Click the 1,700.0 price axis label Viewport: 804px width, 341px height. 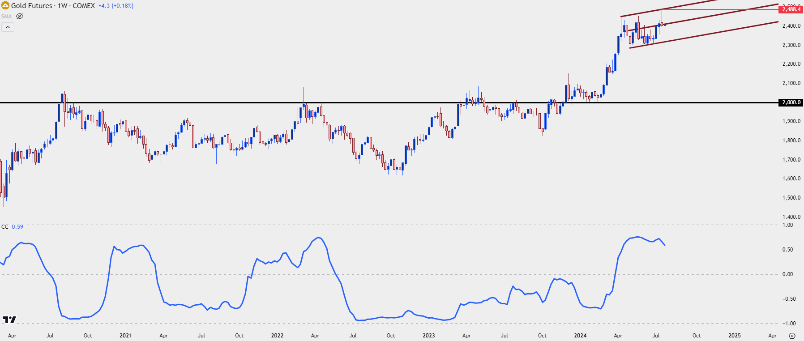coord(791,160)
